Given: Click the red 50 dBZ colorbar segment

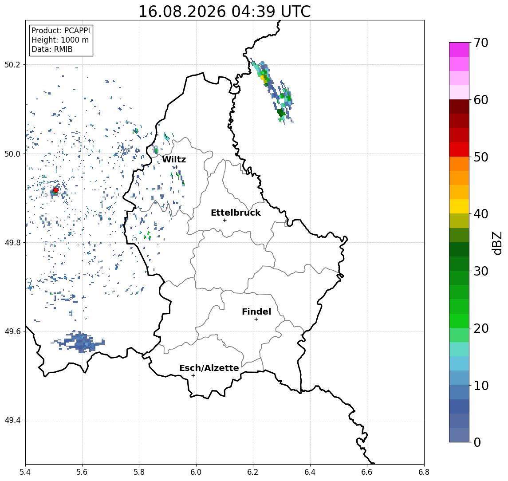Looking at the screenshot, I should coord(459,150).
